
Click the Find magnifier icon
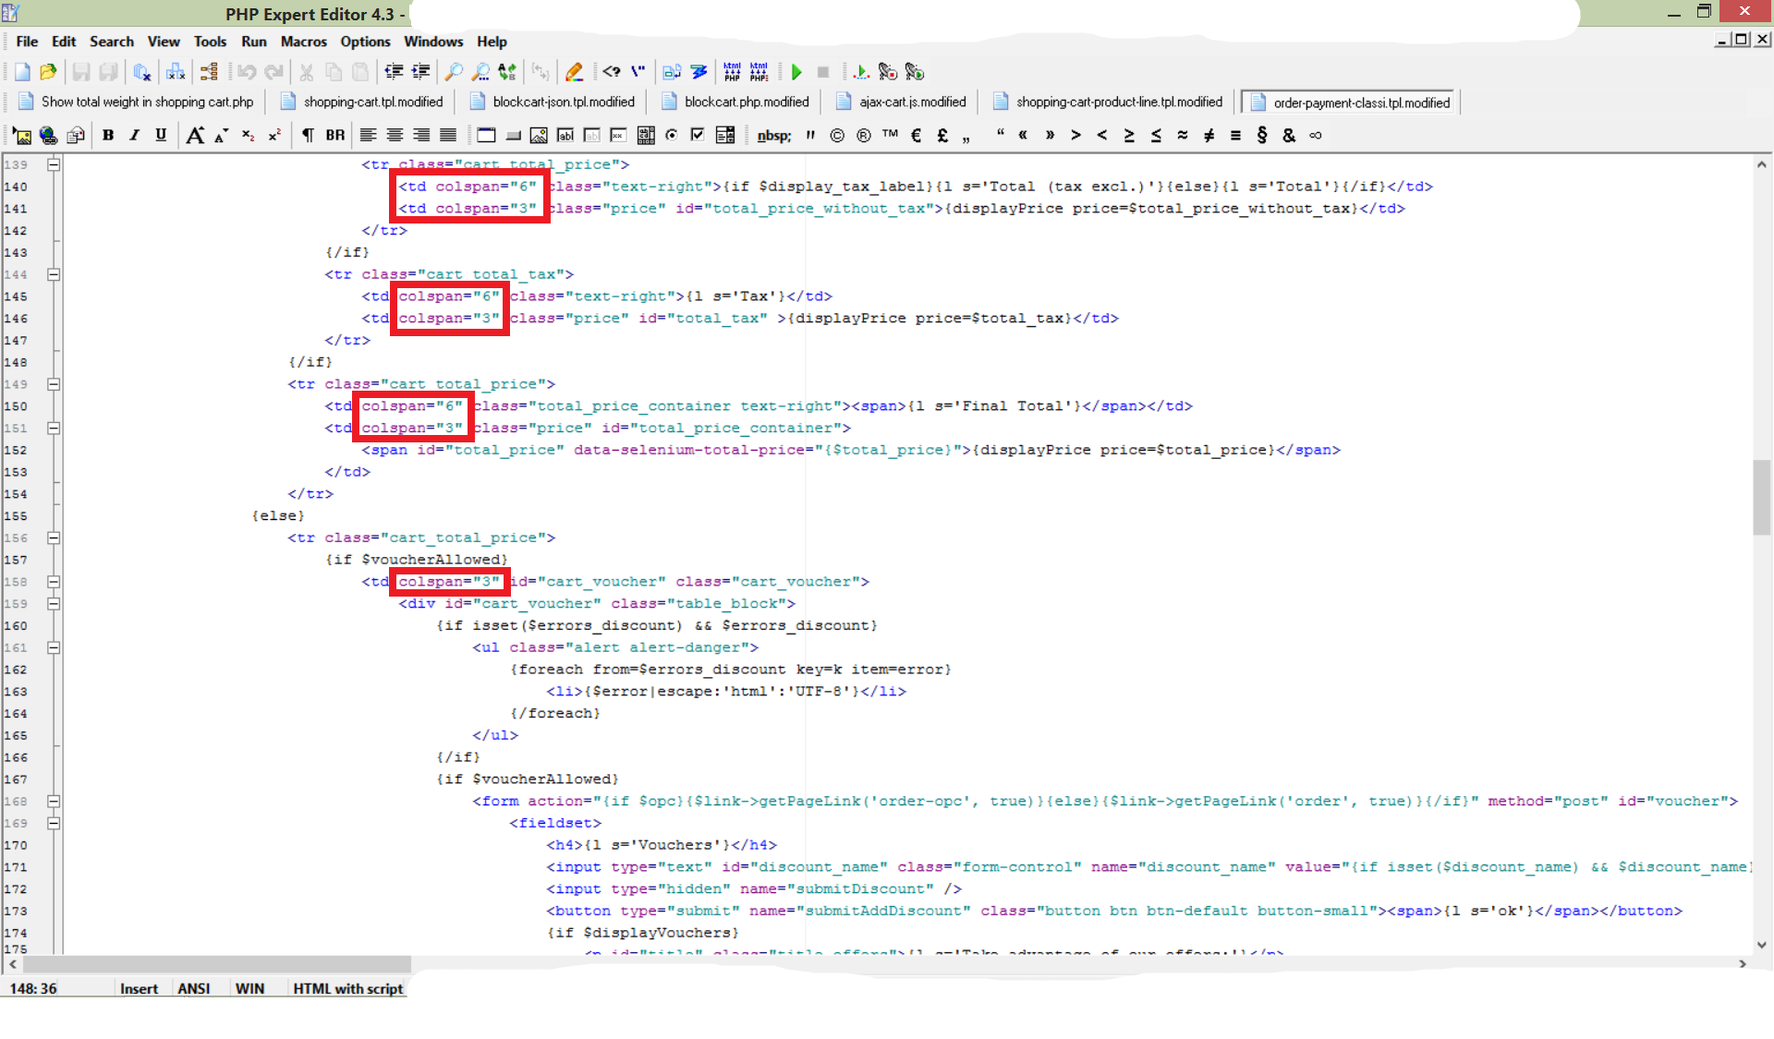click(454, 72)
